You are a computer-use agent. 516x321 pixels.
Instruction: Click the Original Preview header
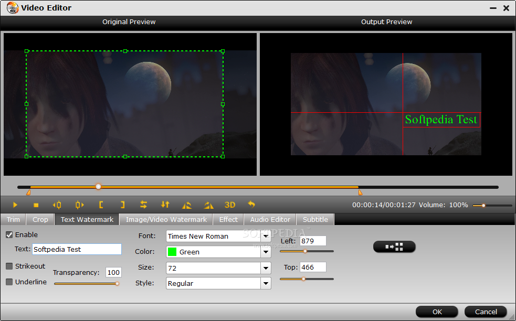point(129,22)
